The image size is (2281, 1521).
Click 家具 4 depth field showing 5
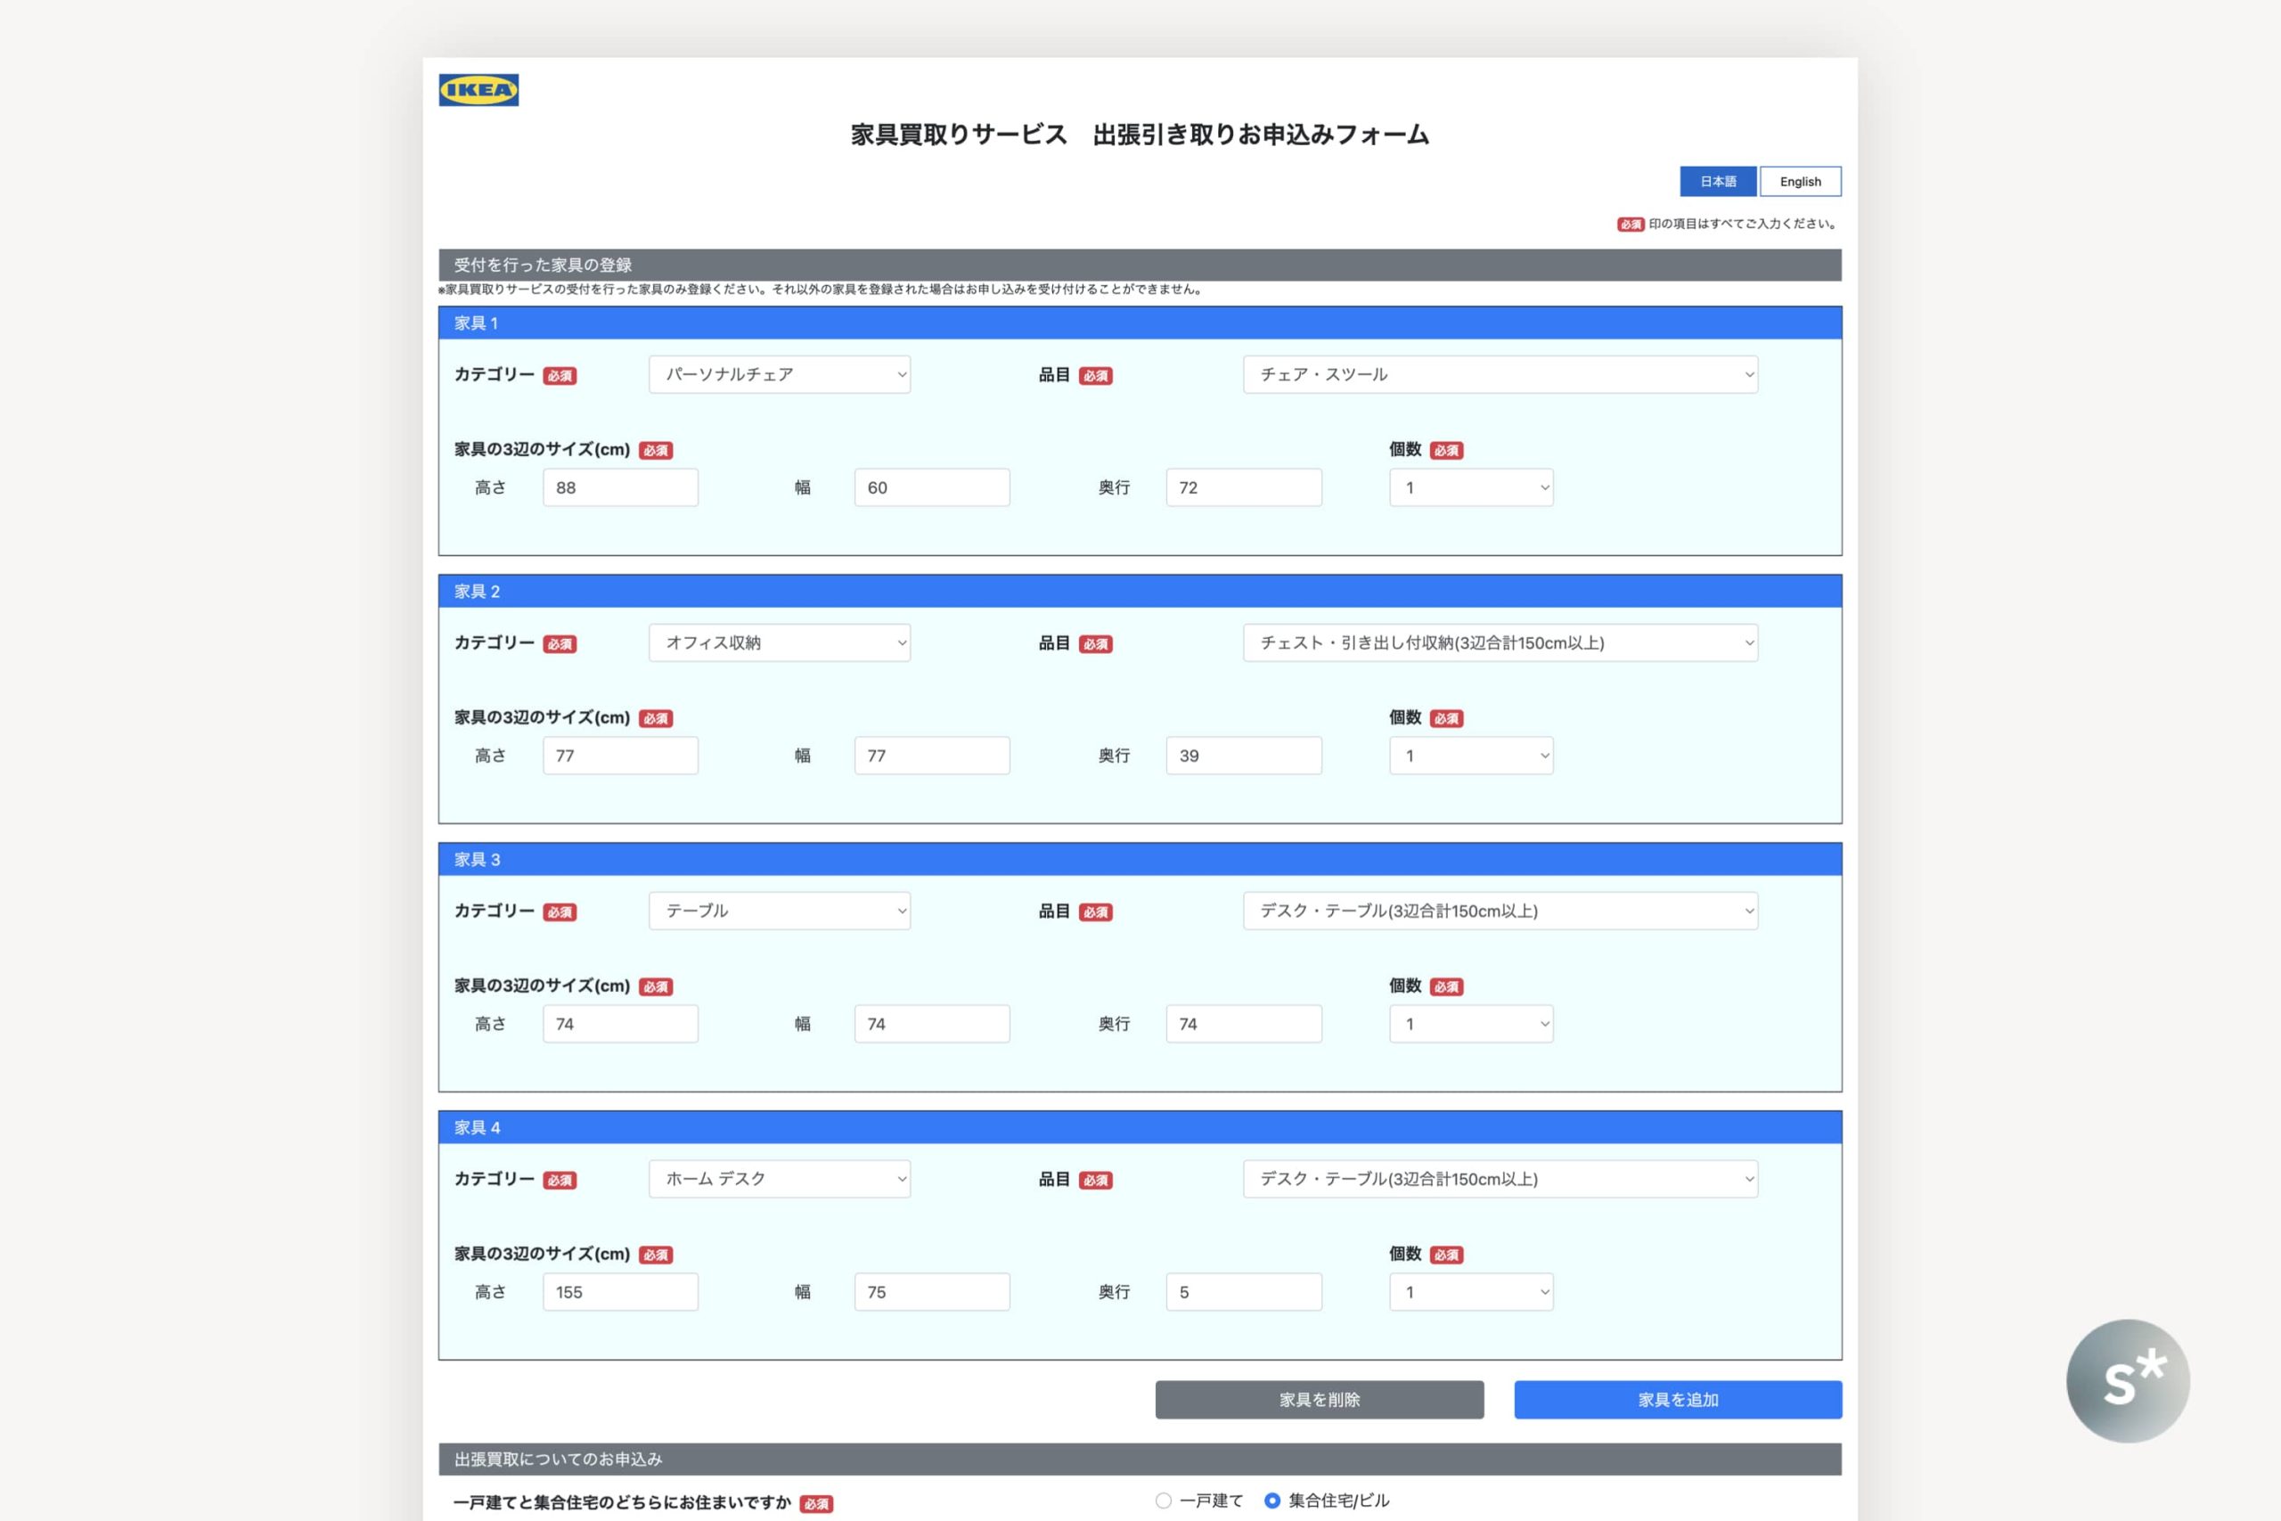(x=1242, y=1292)
